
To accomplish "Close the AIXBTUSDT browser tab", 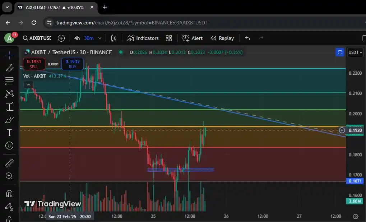I will [92, 8].
